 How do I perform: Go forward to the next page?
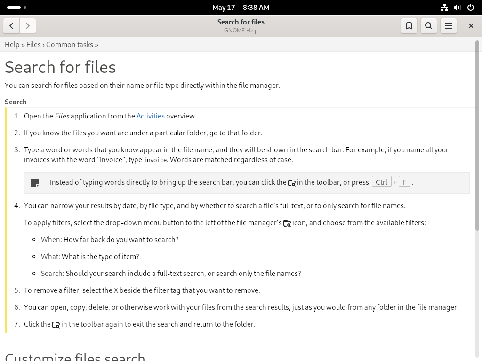tap(28, 26)
